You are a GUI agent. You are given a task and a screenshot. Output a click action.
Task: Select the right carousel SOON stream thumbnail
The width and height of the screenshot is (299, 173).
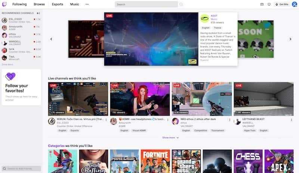coord(256,39)
